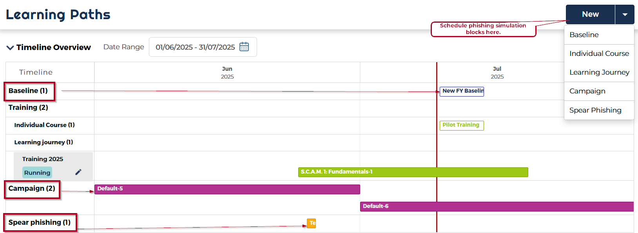Click the pencil edit icon for Training 2025
Image resolution: width=638 pixels, height=233 pixels.
click(78, 172)
